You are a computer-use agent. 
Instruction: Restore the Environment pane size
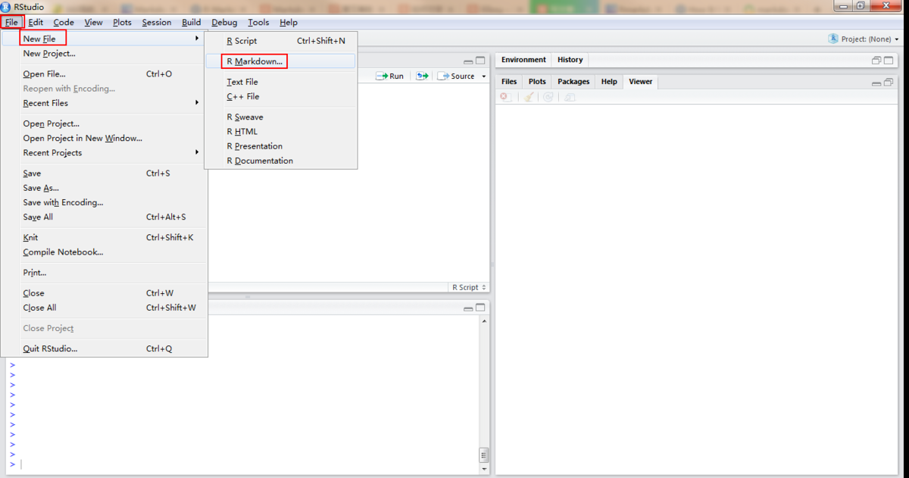(876, 61)
